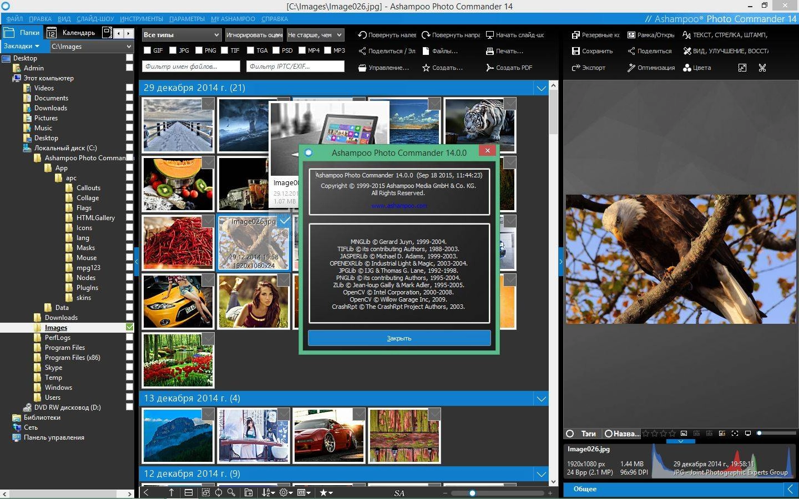Open the Не старше, чем age dropdown
Screen dimensions: 799x499
pyautogui.click(x=315, y=35)
